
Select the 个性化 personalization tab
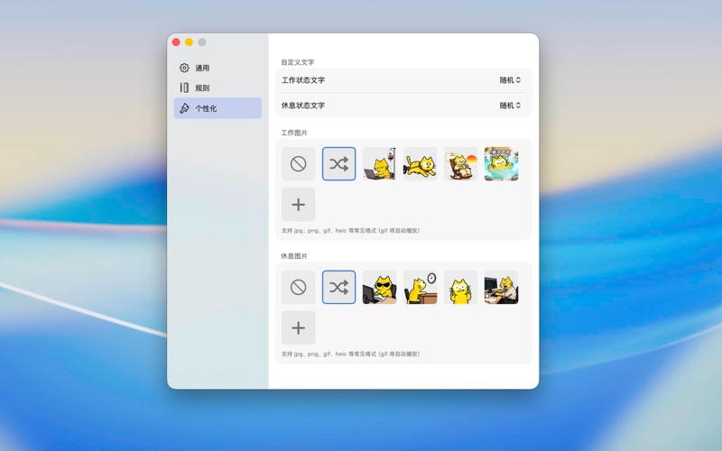click(x=218, y=108)
